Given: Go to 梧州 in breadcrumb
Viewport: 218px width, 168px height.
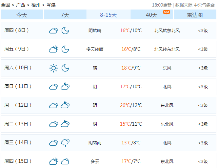Looking at the screenshot, I should [x=36, y=5].
